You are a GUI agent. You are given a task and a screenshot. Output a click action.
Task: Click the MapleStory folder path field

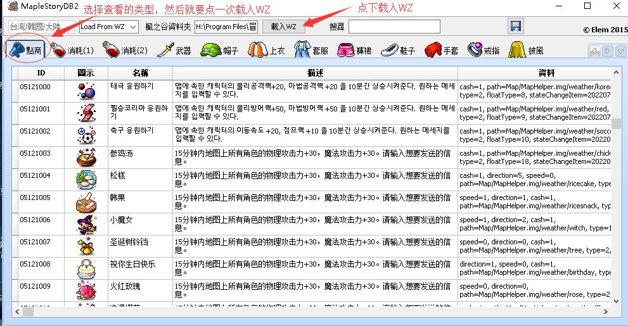click(226, 27)
